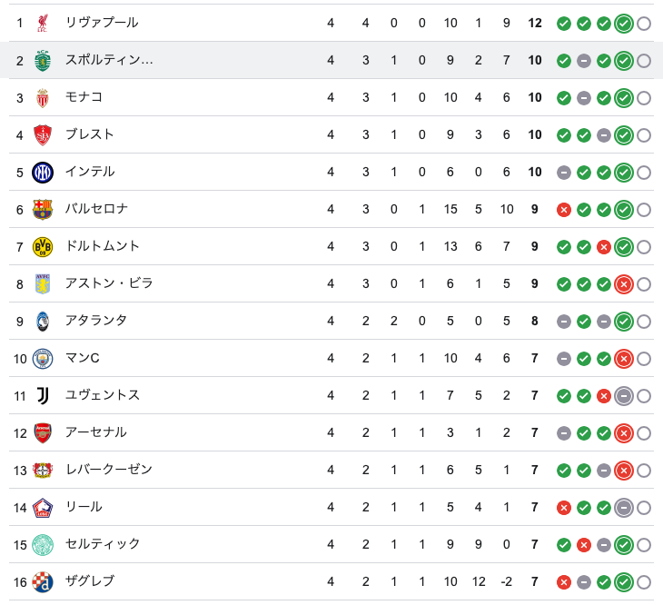Click Celtic's red loss result indicator

[x=583, y=545]
